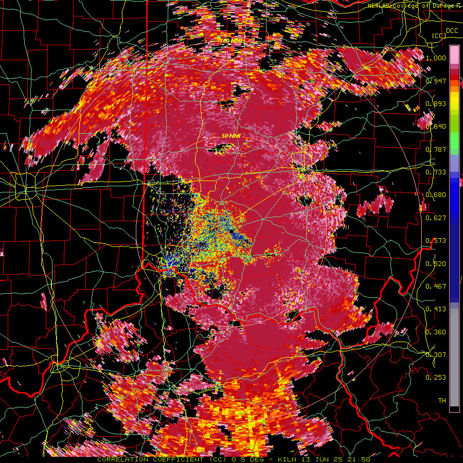Click the TH label under the scale
The height and width of the screenshot is (463, 463).
[442, 401]
